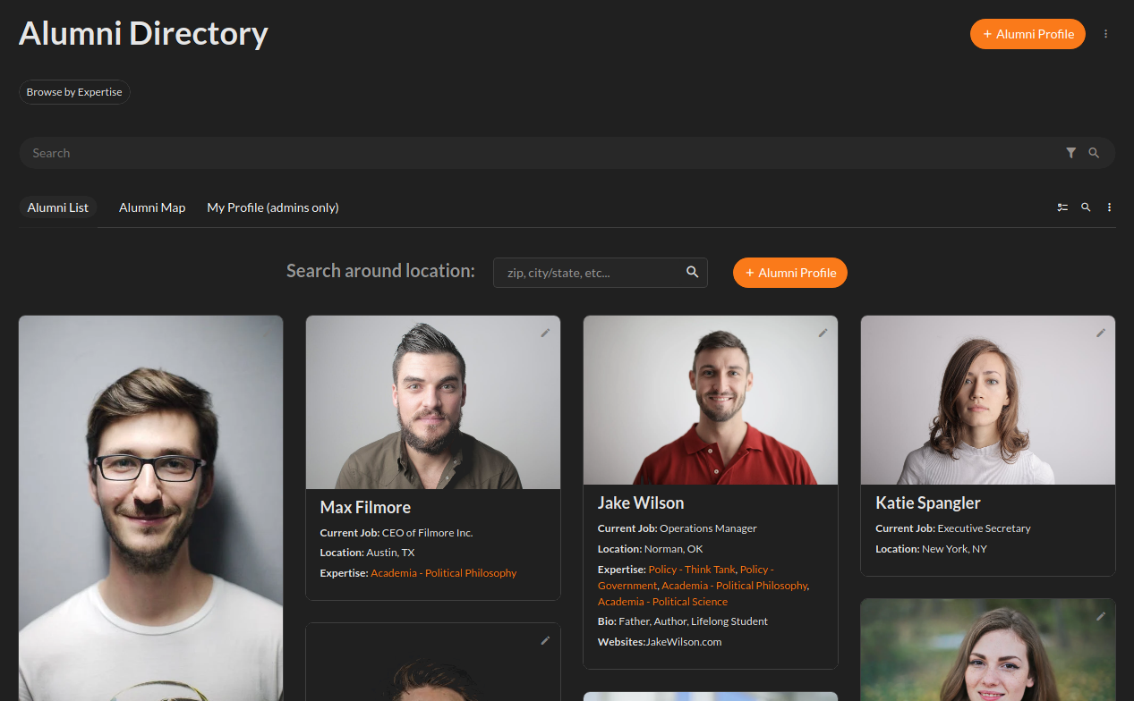Click 'New York, NY' location text
The height and width of the screenshot is (701, 1134).
[955, 549]
